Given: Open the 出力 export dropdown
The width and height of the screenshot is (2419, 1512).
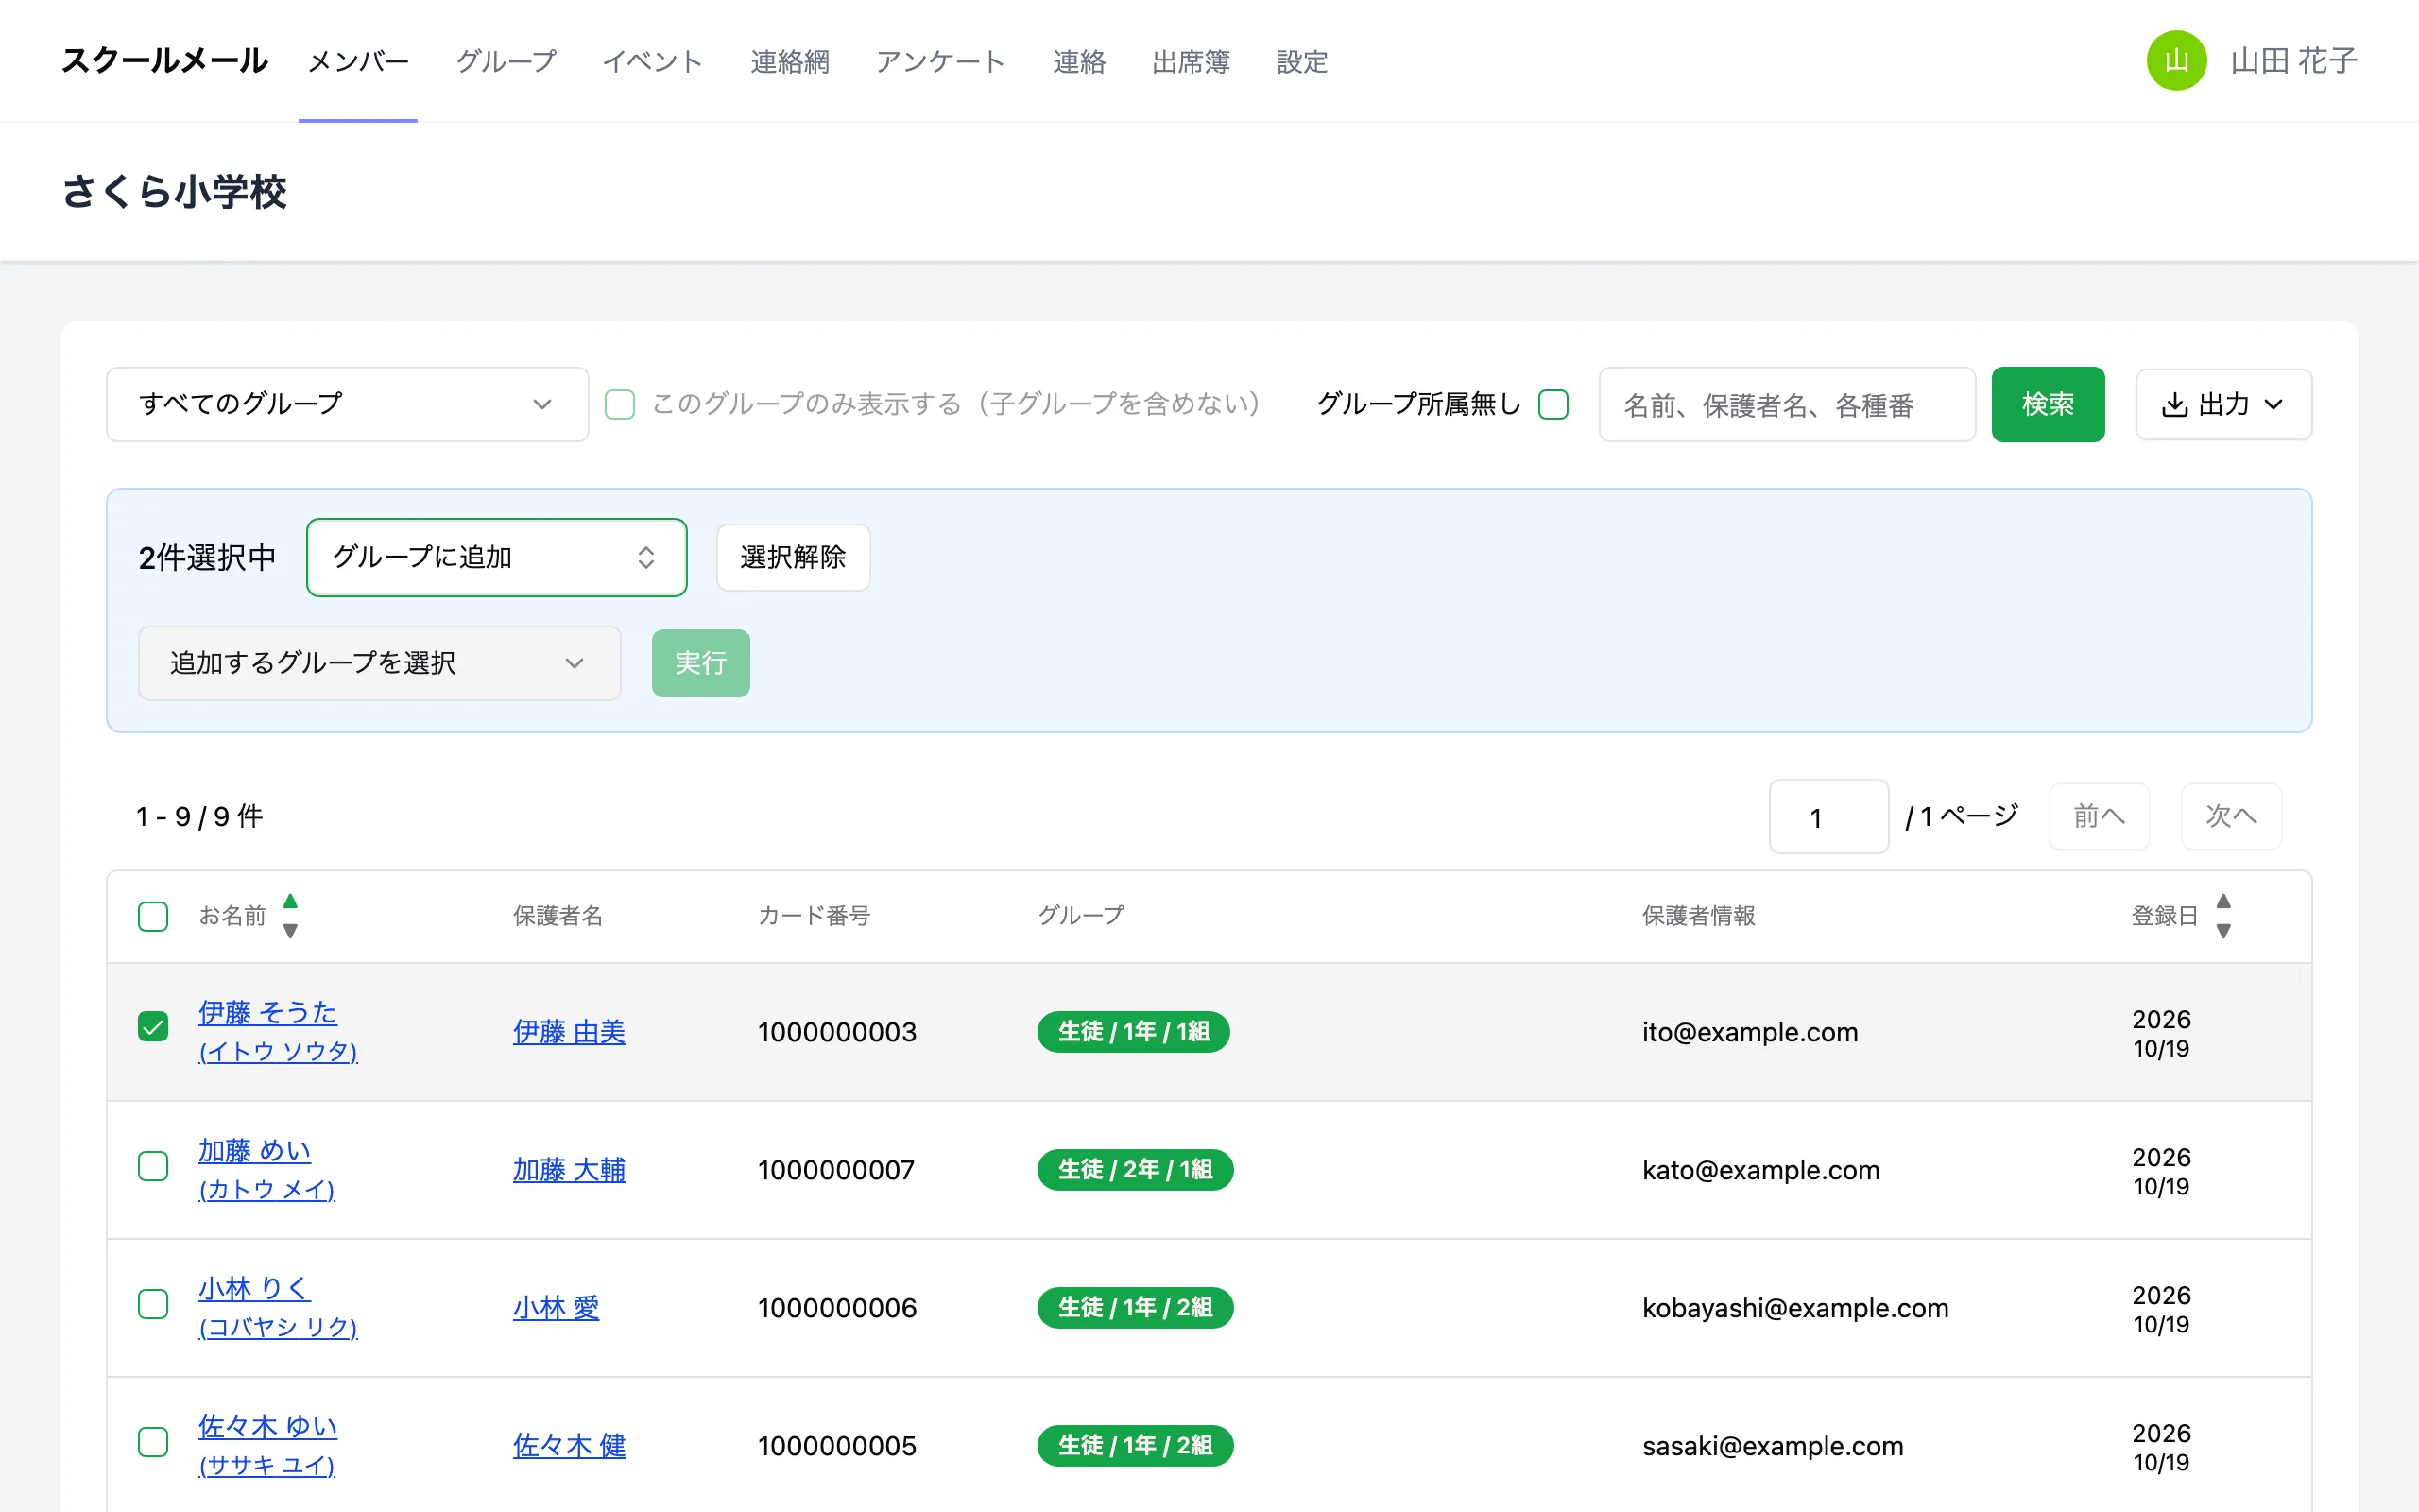Looking at the screenshot, I should click(2223, 404).
